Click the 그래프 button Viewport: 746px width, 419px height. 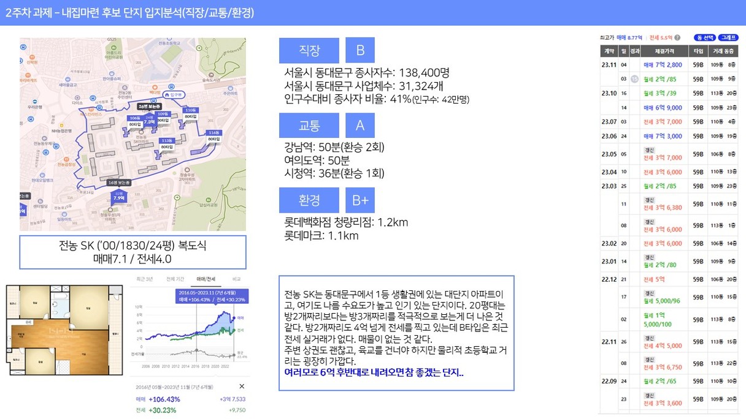[x=728, y=37]
